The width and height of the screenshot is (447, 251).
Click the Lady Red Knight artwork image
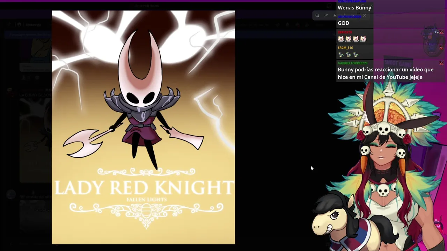click(x=143, y=127)
